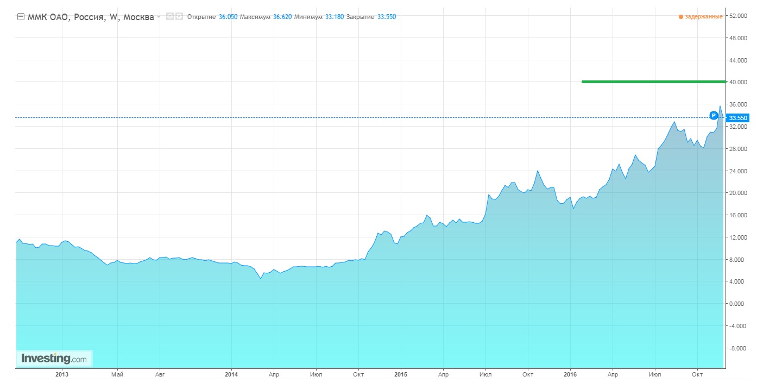Click the Минимум 33.180 low value
The height and width of the screenshot is (389, 757).
334,17
